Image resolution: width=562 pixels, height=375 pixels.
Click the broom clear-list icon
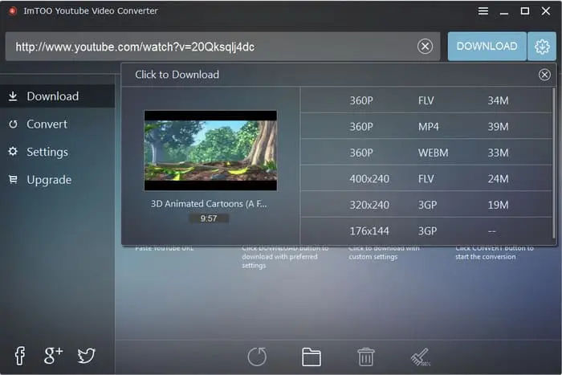[x=420, y=357]
